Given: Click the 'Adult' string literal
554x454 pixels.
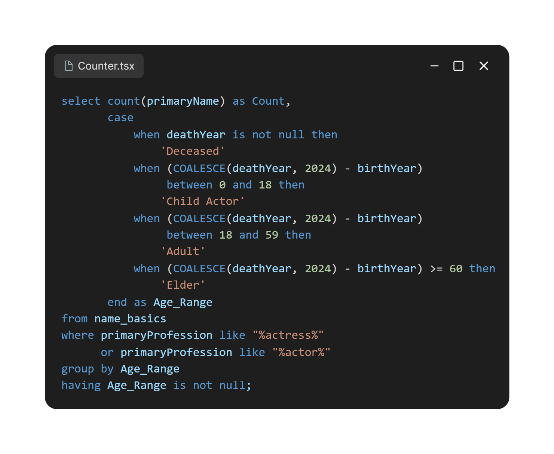Looking at the screenshot, I should click(x=183, y=251).
